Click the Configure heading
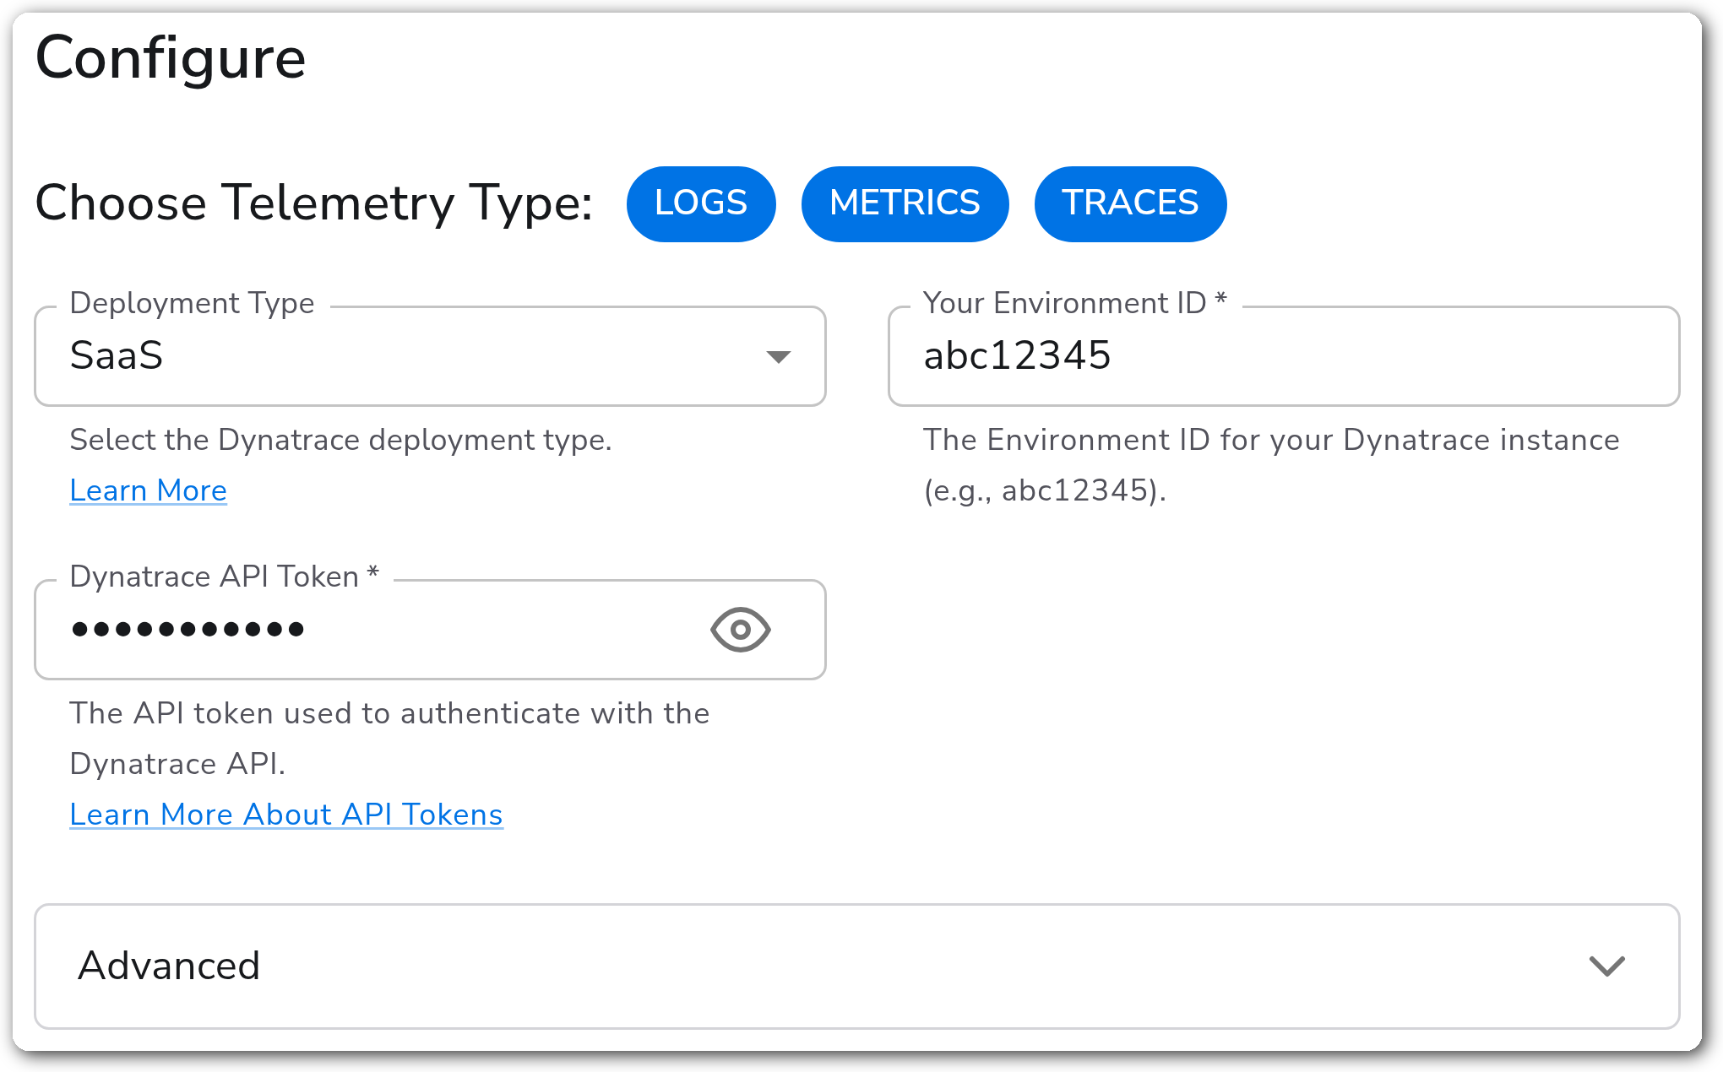 pos(171,59)
